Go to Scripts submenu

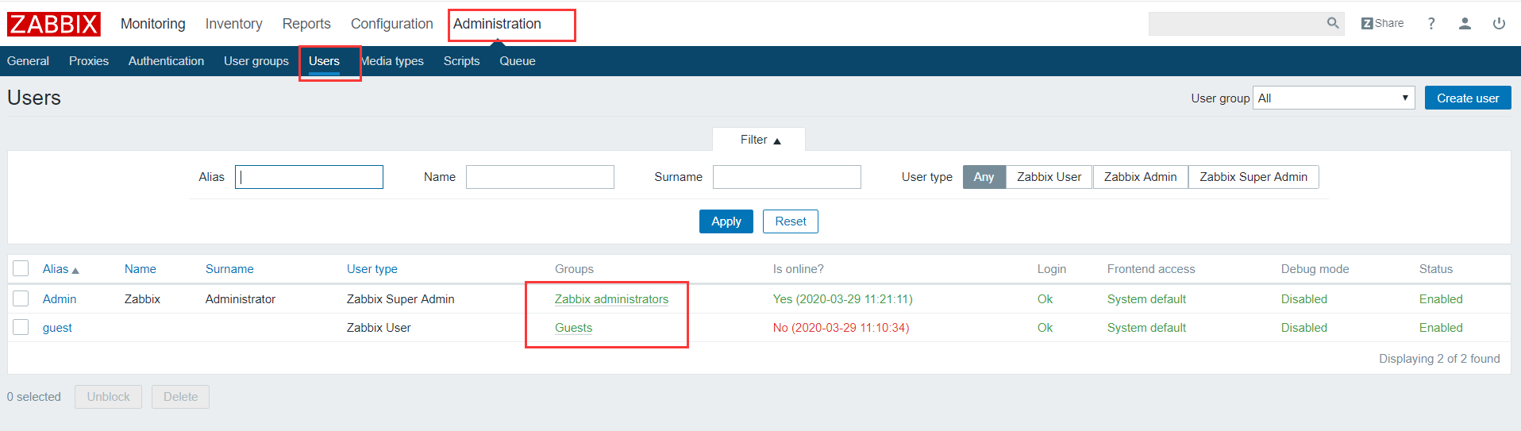461,61
